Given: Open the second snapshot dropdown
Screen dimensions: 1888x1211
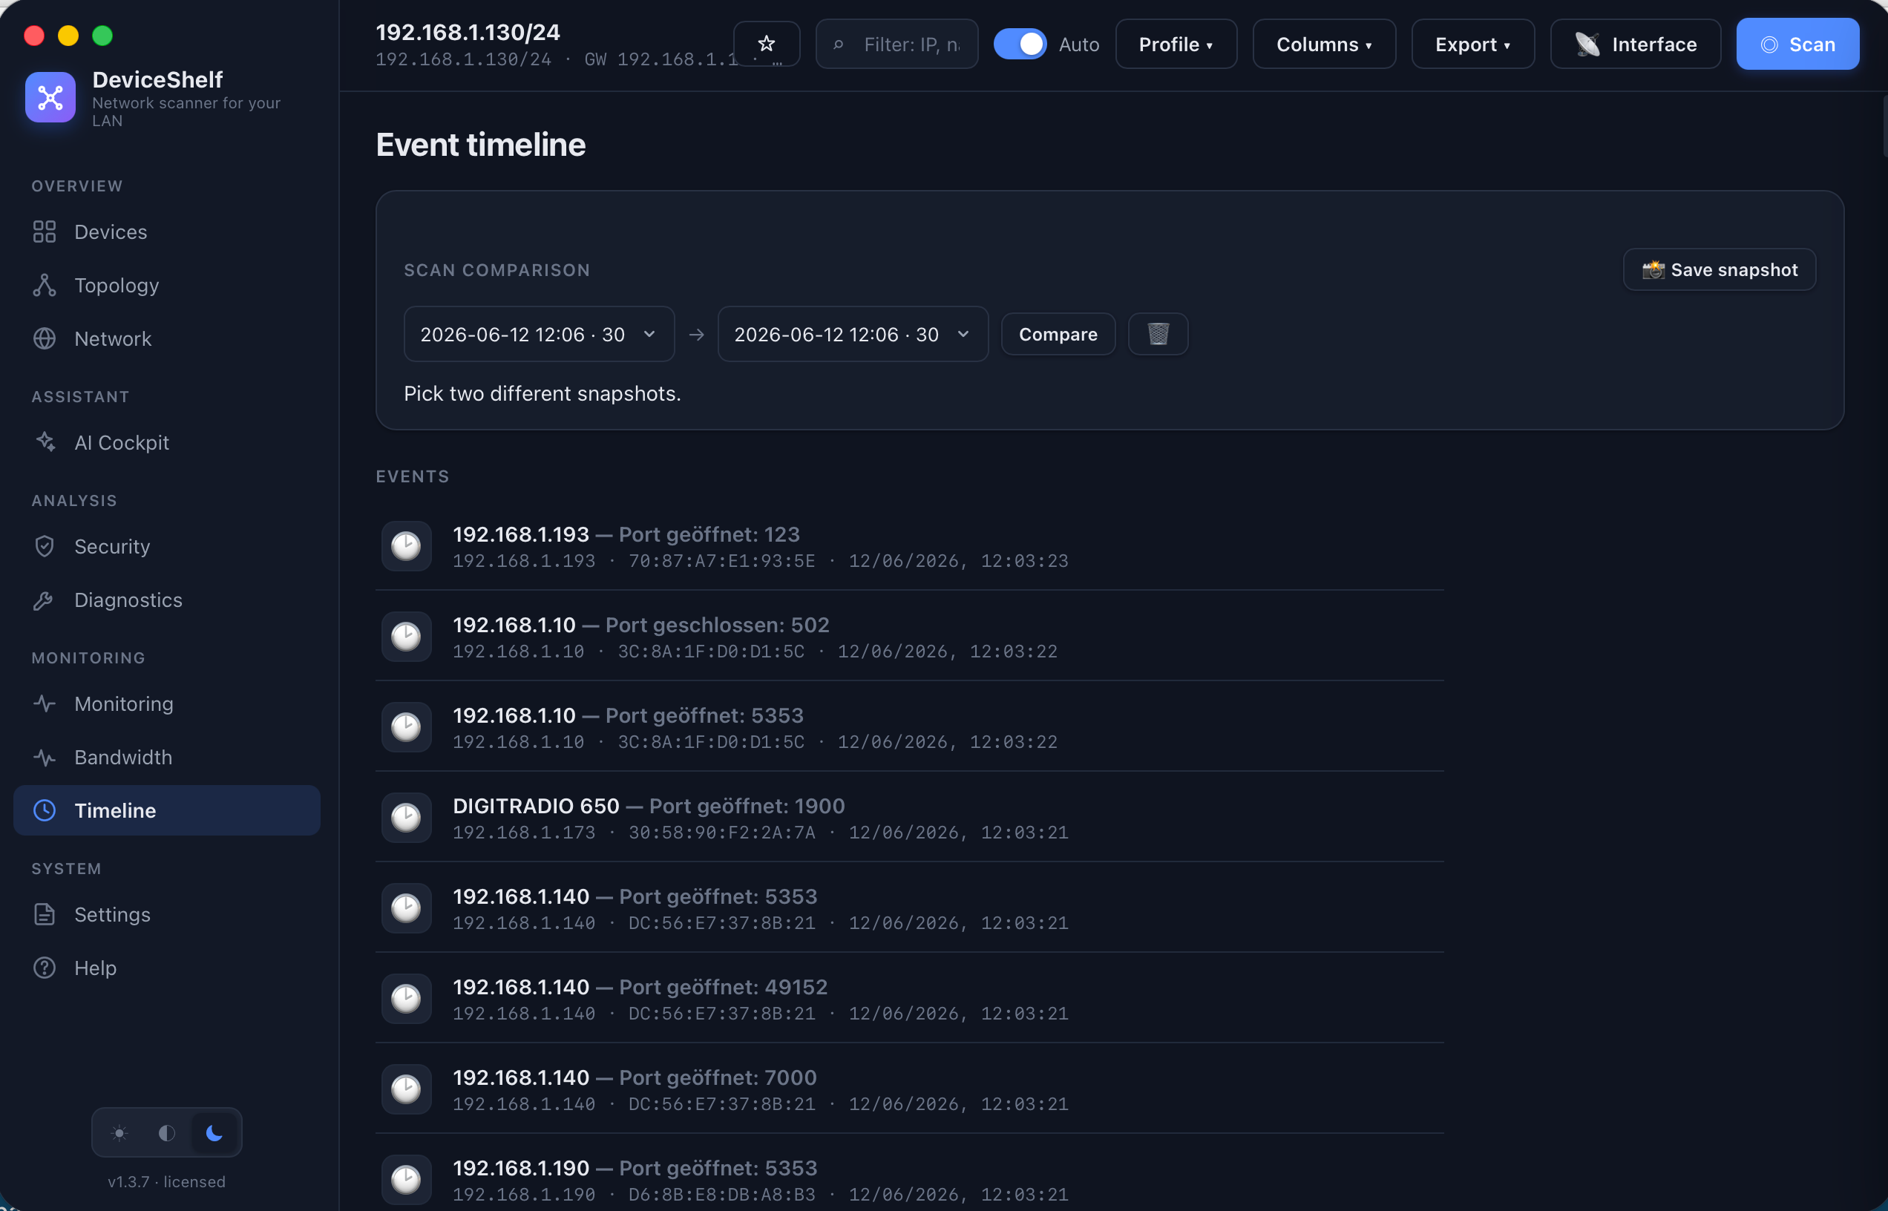Looking at the screenshot, I should coord(853,334).
